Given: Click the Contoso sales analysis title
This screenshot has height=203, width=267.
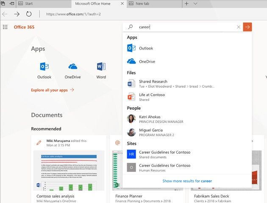Looking at the screenshot, I should 56,196.
